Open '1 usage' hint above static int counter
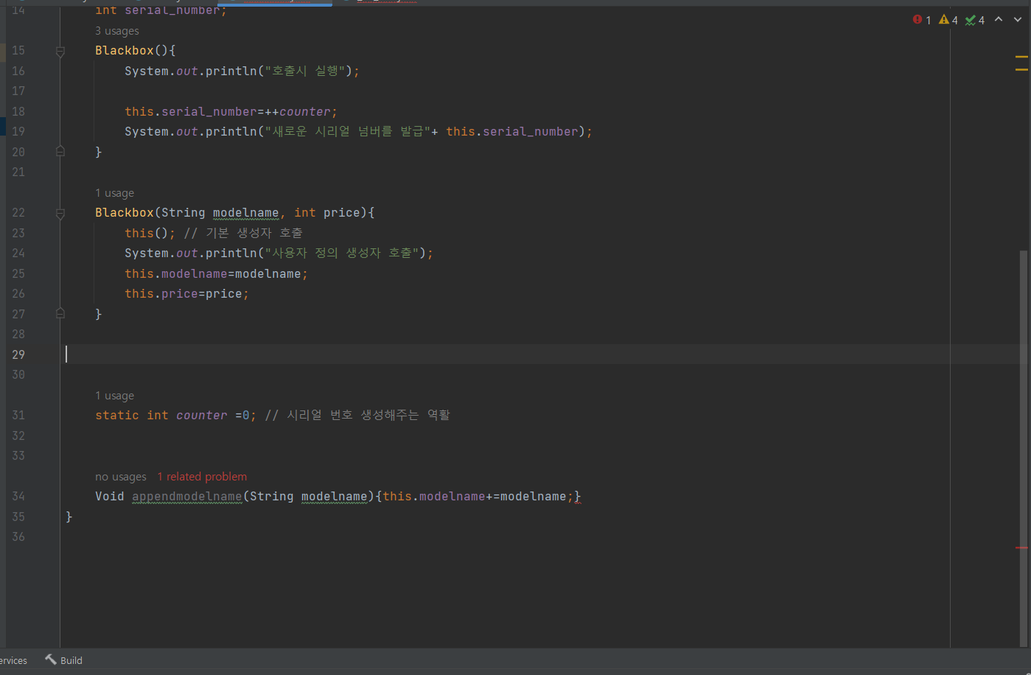 pyautogui.click(x=114, y=396)
